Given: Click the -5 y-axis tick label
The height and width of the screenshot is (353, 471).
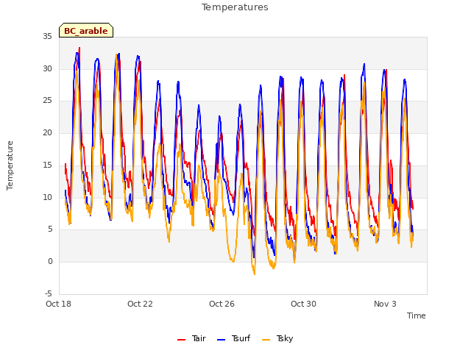Looking at the screenshot, I should 49,293.
